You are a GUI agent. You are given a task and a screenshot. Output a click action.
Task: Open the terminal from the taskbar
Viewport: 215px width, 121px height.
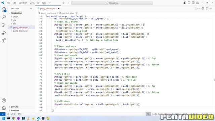pyautogui.click(x=8, y=118)
